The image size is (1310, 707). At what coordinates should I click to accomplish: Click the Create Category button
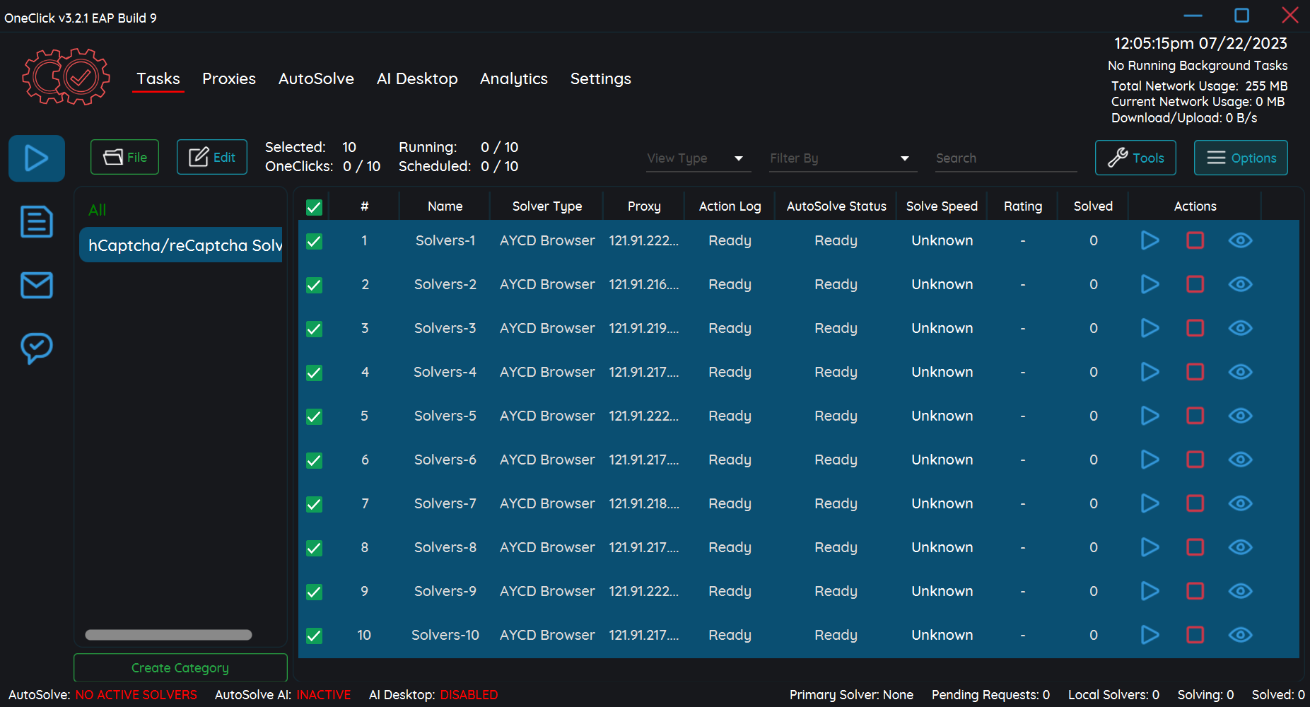[180, 667]
